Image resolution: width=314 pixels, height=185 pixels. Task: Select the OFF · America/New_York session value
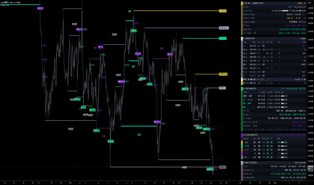297,7
